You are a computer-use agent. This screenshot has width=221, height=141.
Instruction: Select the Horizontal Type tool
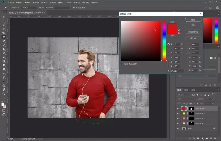4,77
